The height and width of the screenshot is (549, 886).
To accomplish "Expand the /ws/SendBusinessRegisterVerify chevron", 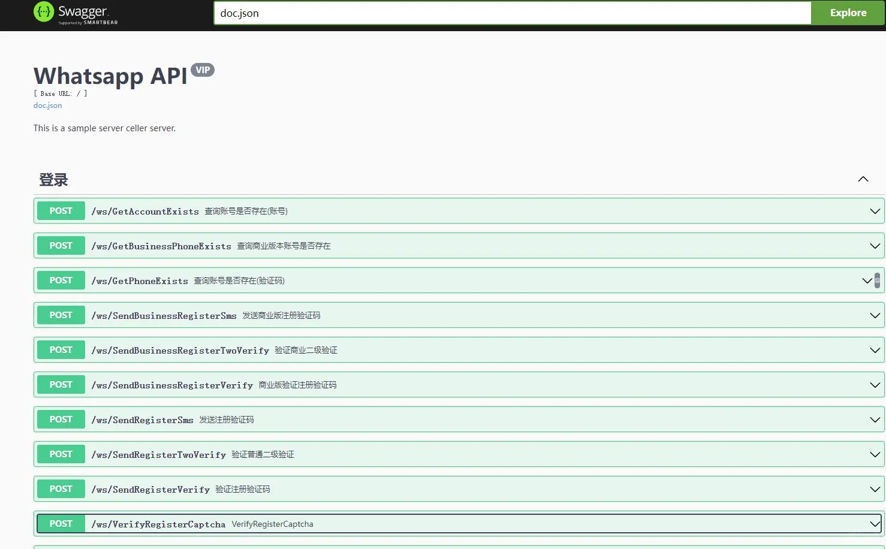I will (875, 385).
